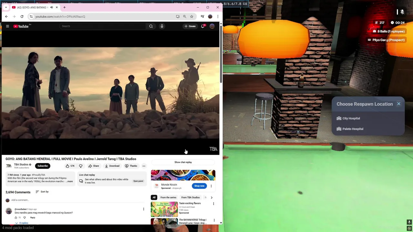Open browser media controls icon
This screenshot has width=413, height=232.
pos(202,16)
